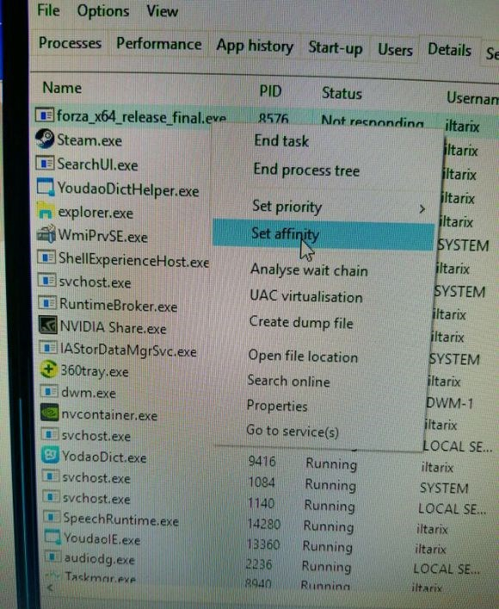
Task: Open Properties from context menu
Action: pyautogui.click(x=277, y=406)
